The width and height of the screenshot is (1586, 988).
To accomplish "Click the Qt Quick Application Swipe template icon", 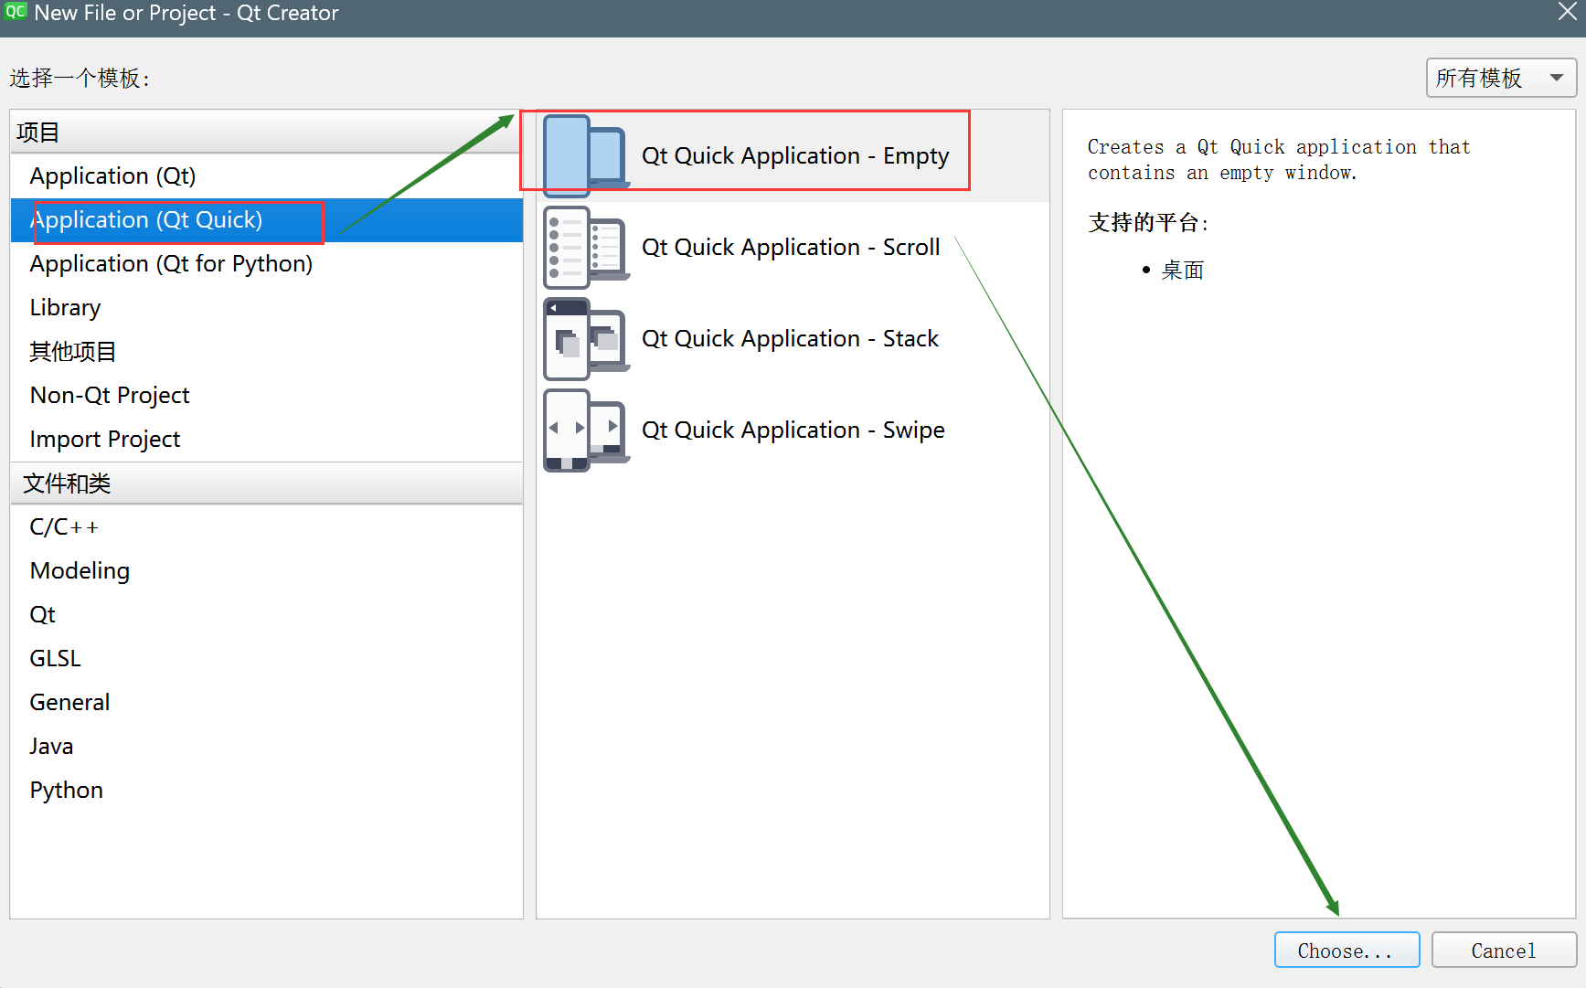I will 585,430.
